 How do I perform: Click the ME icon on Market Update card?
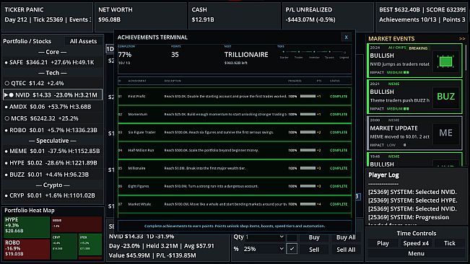pos(445,133)
